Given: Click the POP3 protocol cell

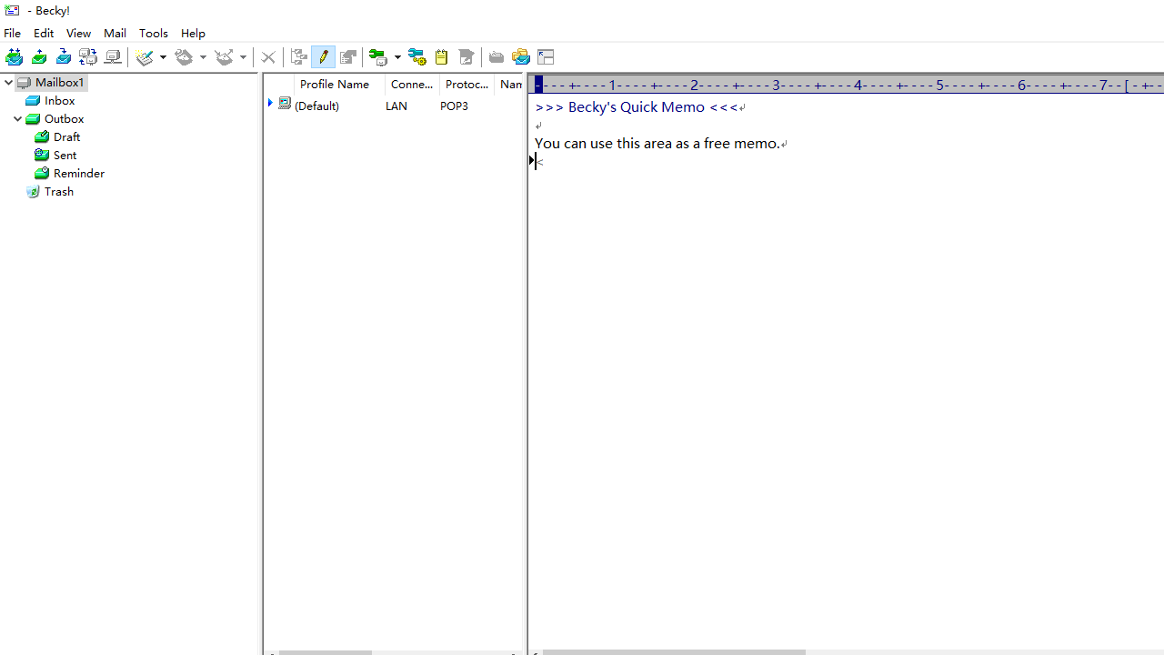Looking at the screenshot, I should coord(454,106).
